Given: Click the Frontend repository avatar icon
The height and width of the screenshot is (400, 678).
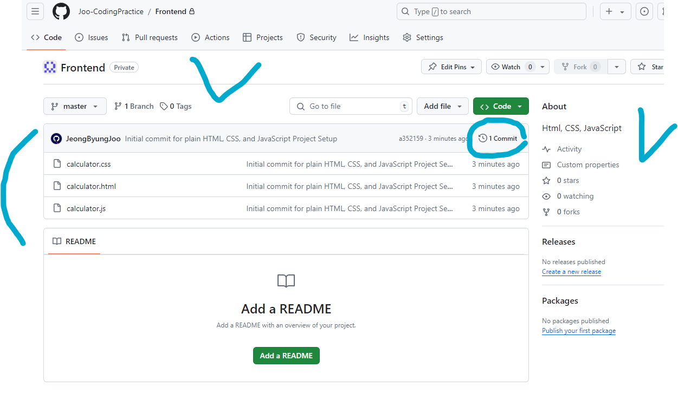Looking at the screenshot, I should [x=50, y=68].
